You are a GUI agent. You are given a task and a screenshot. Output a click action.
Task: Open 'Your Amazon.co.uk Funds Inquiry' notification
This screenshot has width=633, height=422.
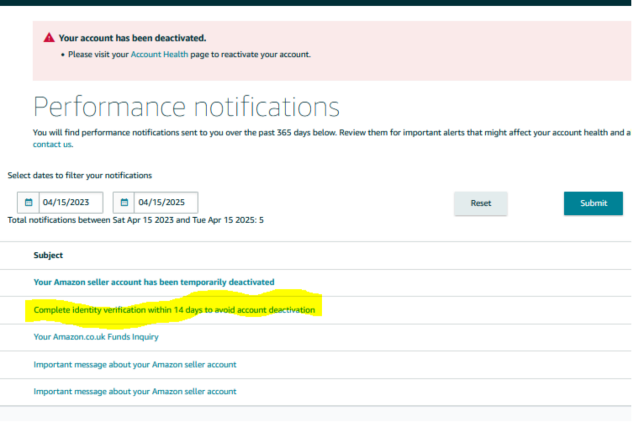(96, 337)
